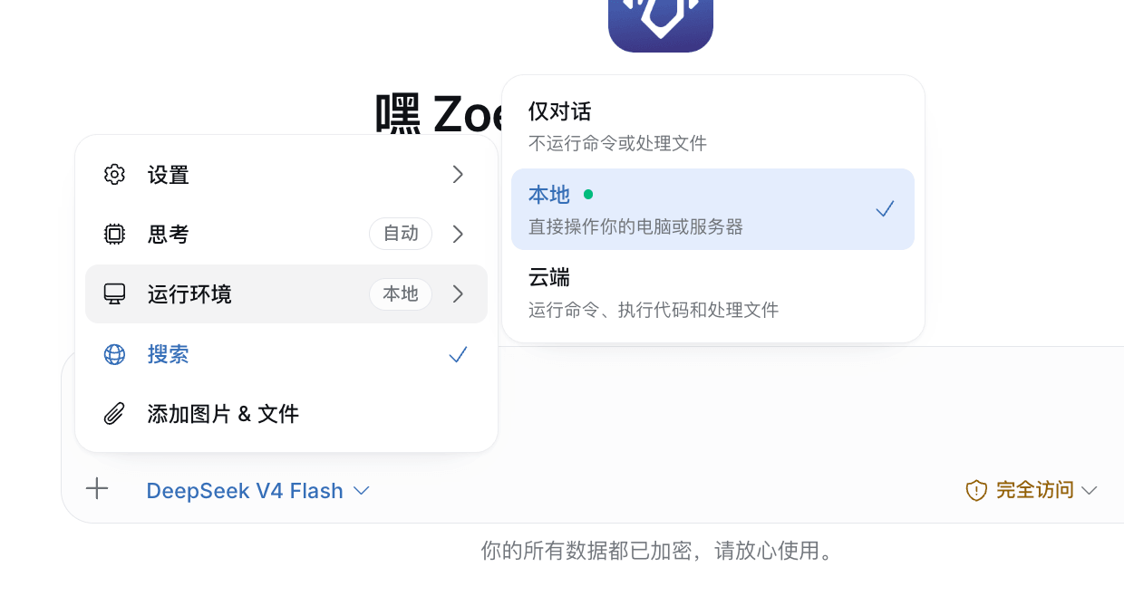Open the 完全访问 permission dropdown
The height and width of the screenshot is (596, 1124).
click(1032, 490)
